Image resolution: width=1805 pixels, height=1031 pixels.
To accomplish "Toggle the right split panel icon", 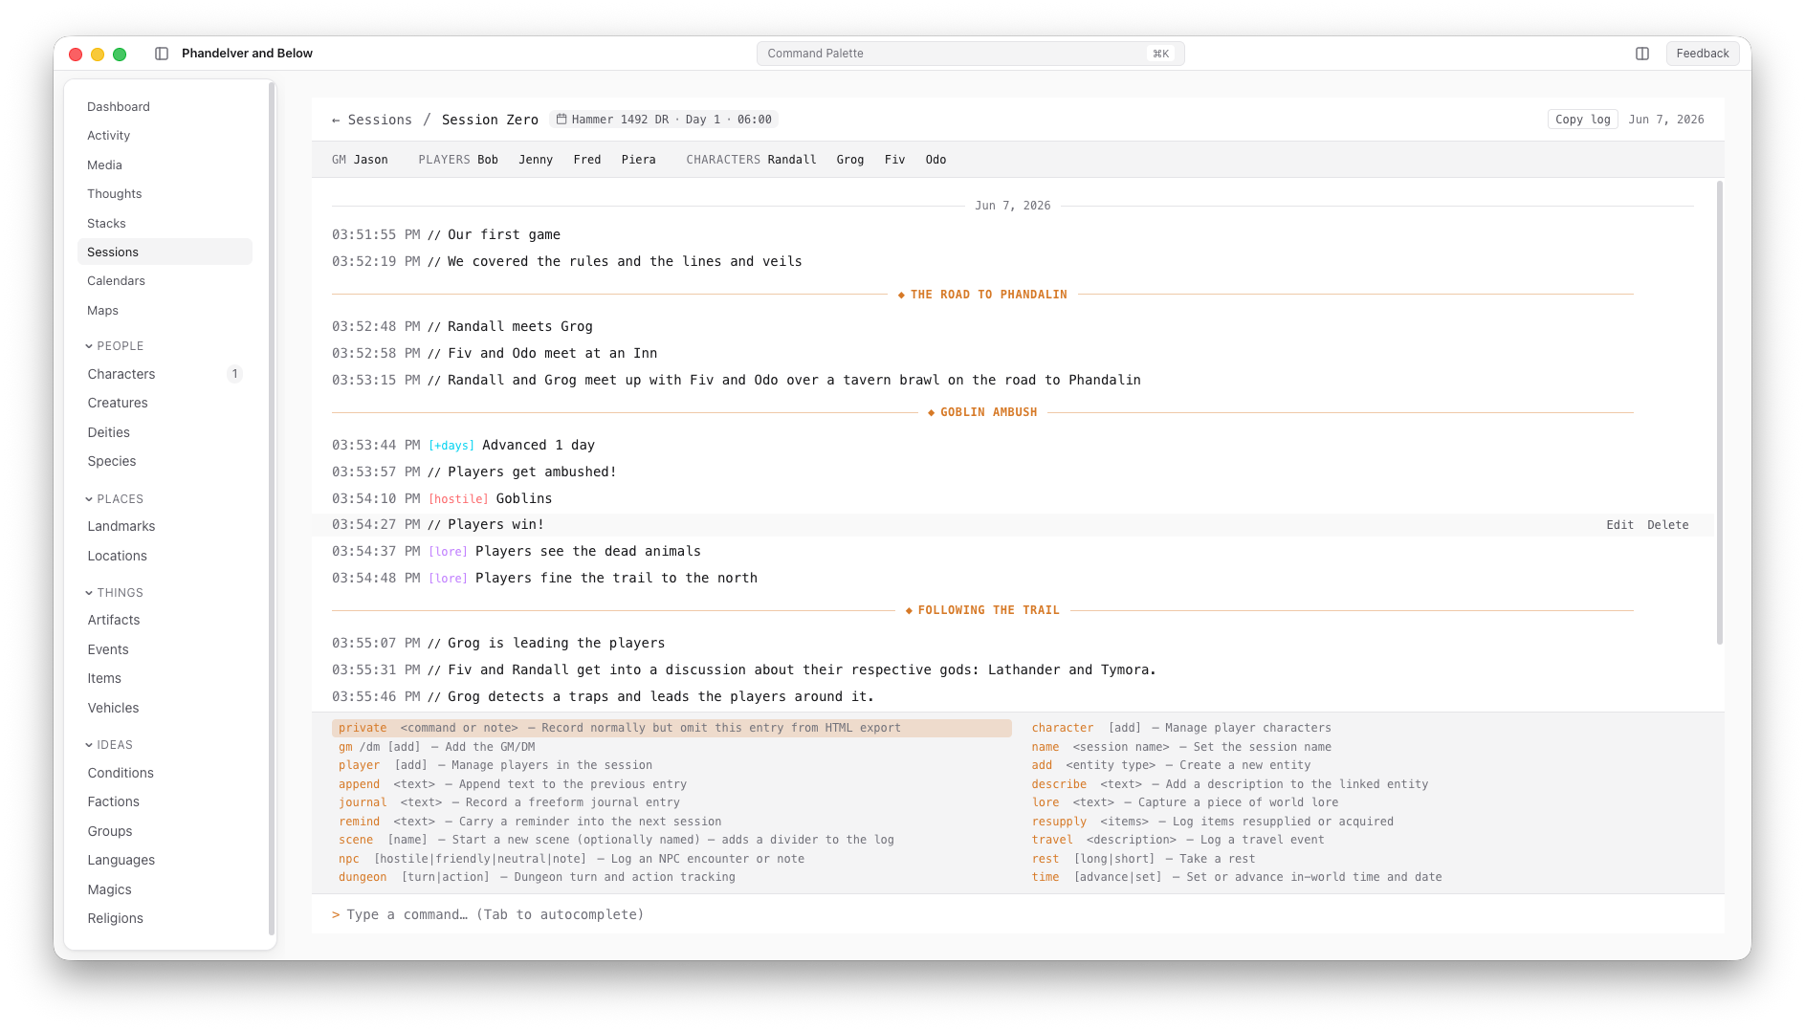I will (1642, 54).
